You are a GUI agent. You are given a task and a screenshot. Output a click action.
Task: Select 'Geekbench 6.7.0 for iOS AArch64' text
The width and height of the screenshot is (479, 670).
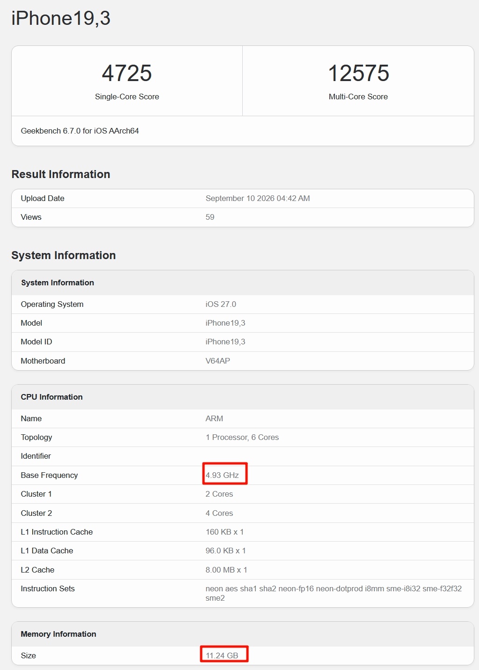click(x=80, y=131)
